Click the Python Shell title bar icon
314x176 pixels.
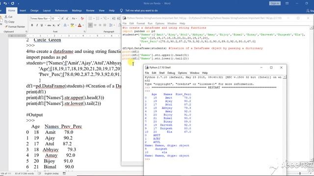[x=147, y=67]
